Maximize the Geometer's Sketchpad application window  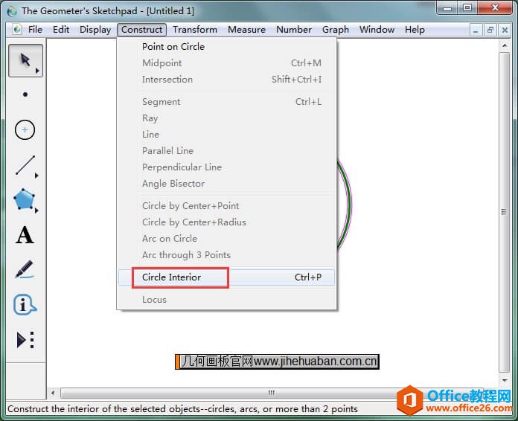(x=467, y=8)
